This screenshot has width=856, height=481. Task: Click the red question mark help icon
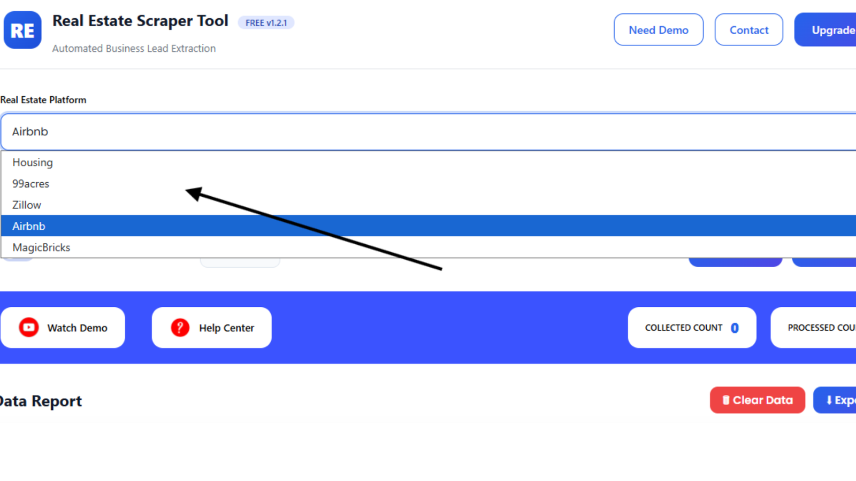180,327
